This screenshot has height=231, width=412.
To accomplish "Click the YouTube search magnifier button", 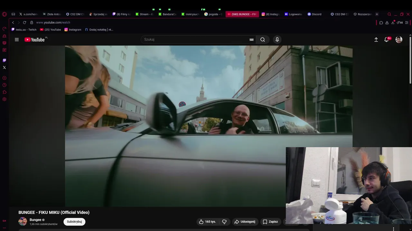I will click(263, 39).
